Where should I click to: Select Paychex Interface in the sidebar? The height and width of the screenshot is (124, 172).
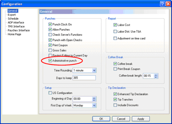[x=19, y=30]
